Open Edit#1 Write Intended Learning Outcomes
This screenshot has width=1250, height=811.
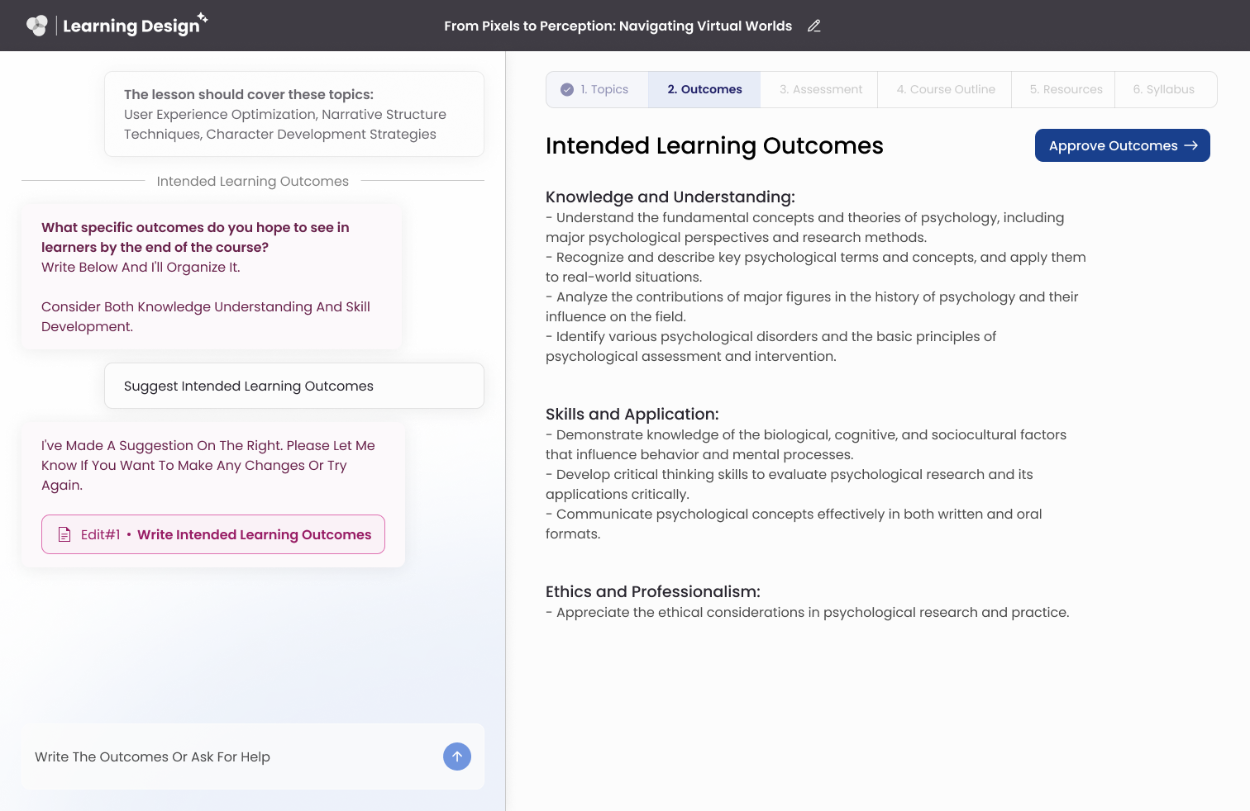pos(213,534)
